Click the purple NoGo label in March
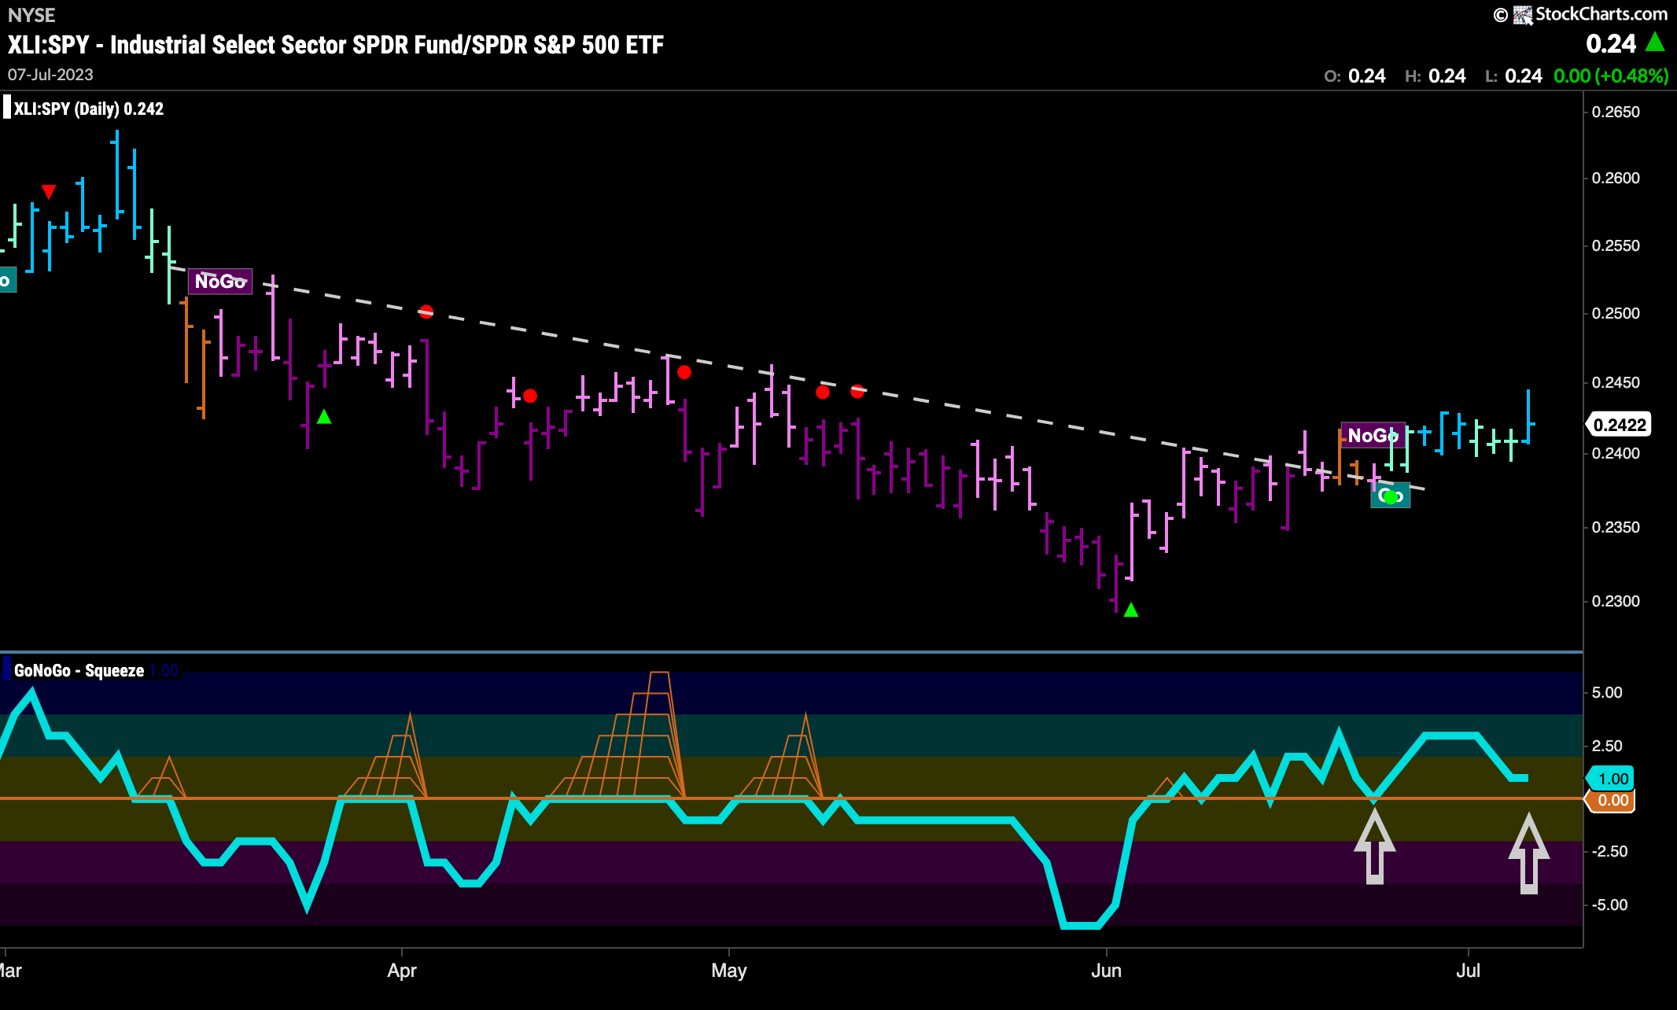Image resolution: width=1677 pixels, height=1010 pixels. 220,281
